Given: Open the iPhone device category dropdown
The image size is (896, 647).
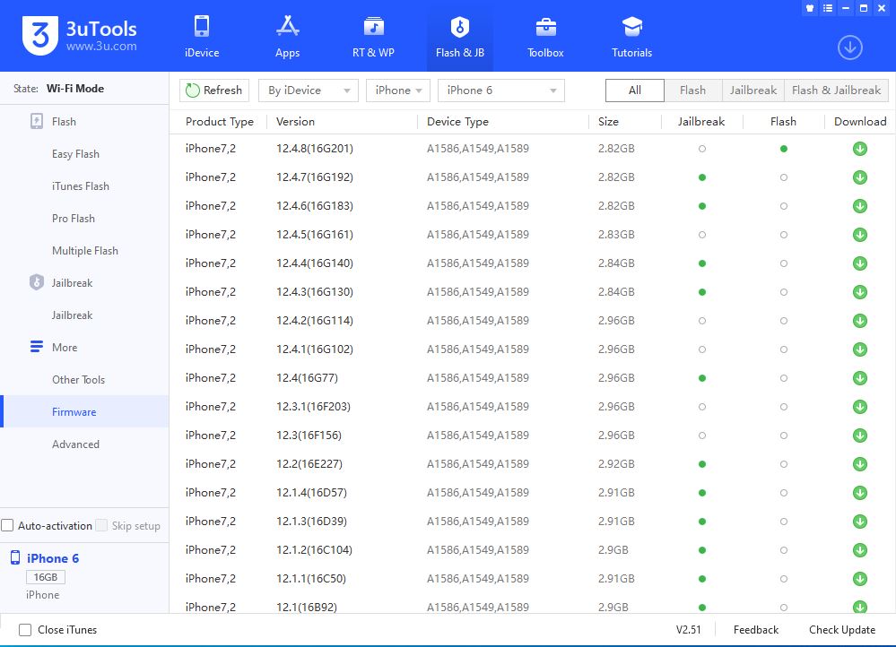Looking at the screenshot, I should tap(397, 91).
